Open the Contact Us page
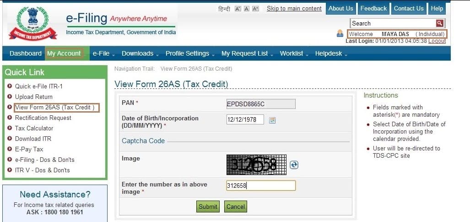Viewport: 470px width, 222px height. pos(409,8)
